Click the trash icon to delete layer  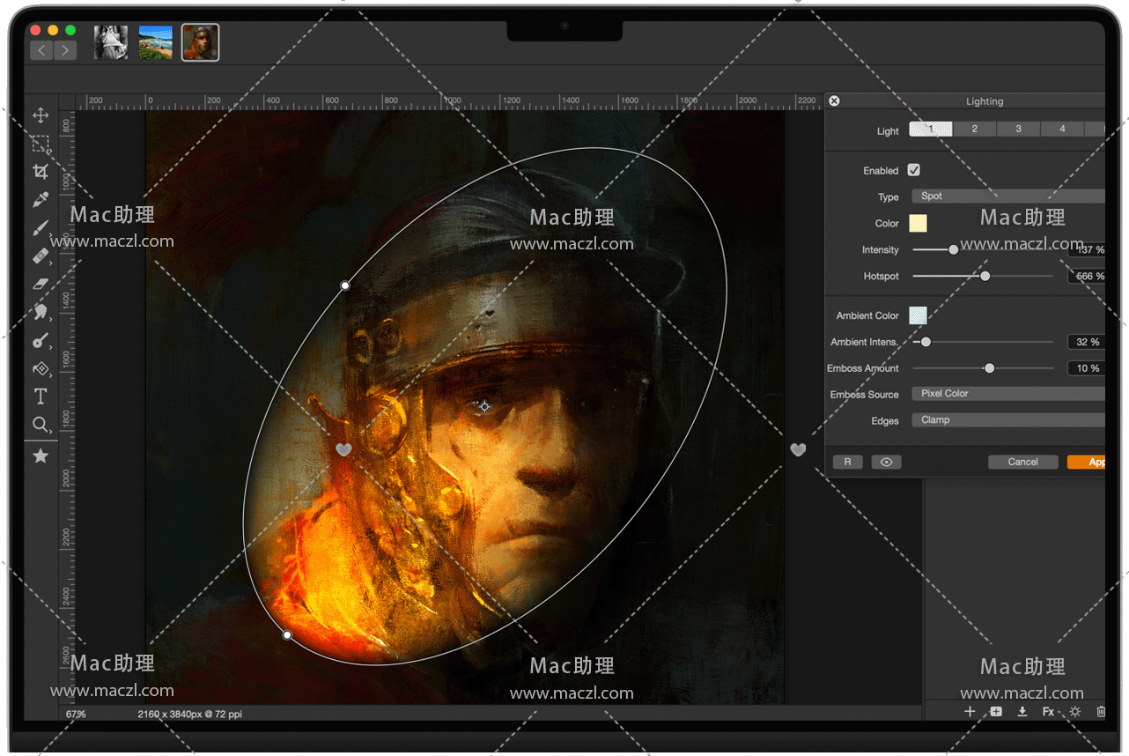tap(1101, 711)
